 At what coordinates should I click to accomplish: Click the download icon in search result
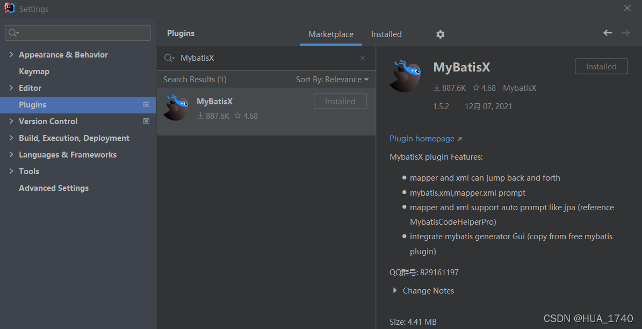point(200,116)
